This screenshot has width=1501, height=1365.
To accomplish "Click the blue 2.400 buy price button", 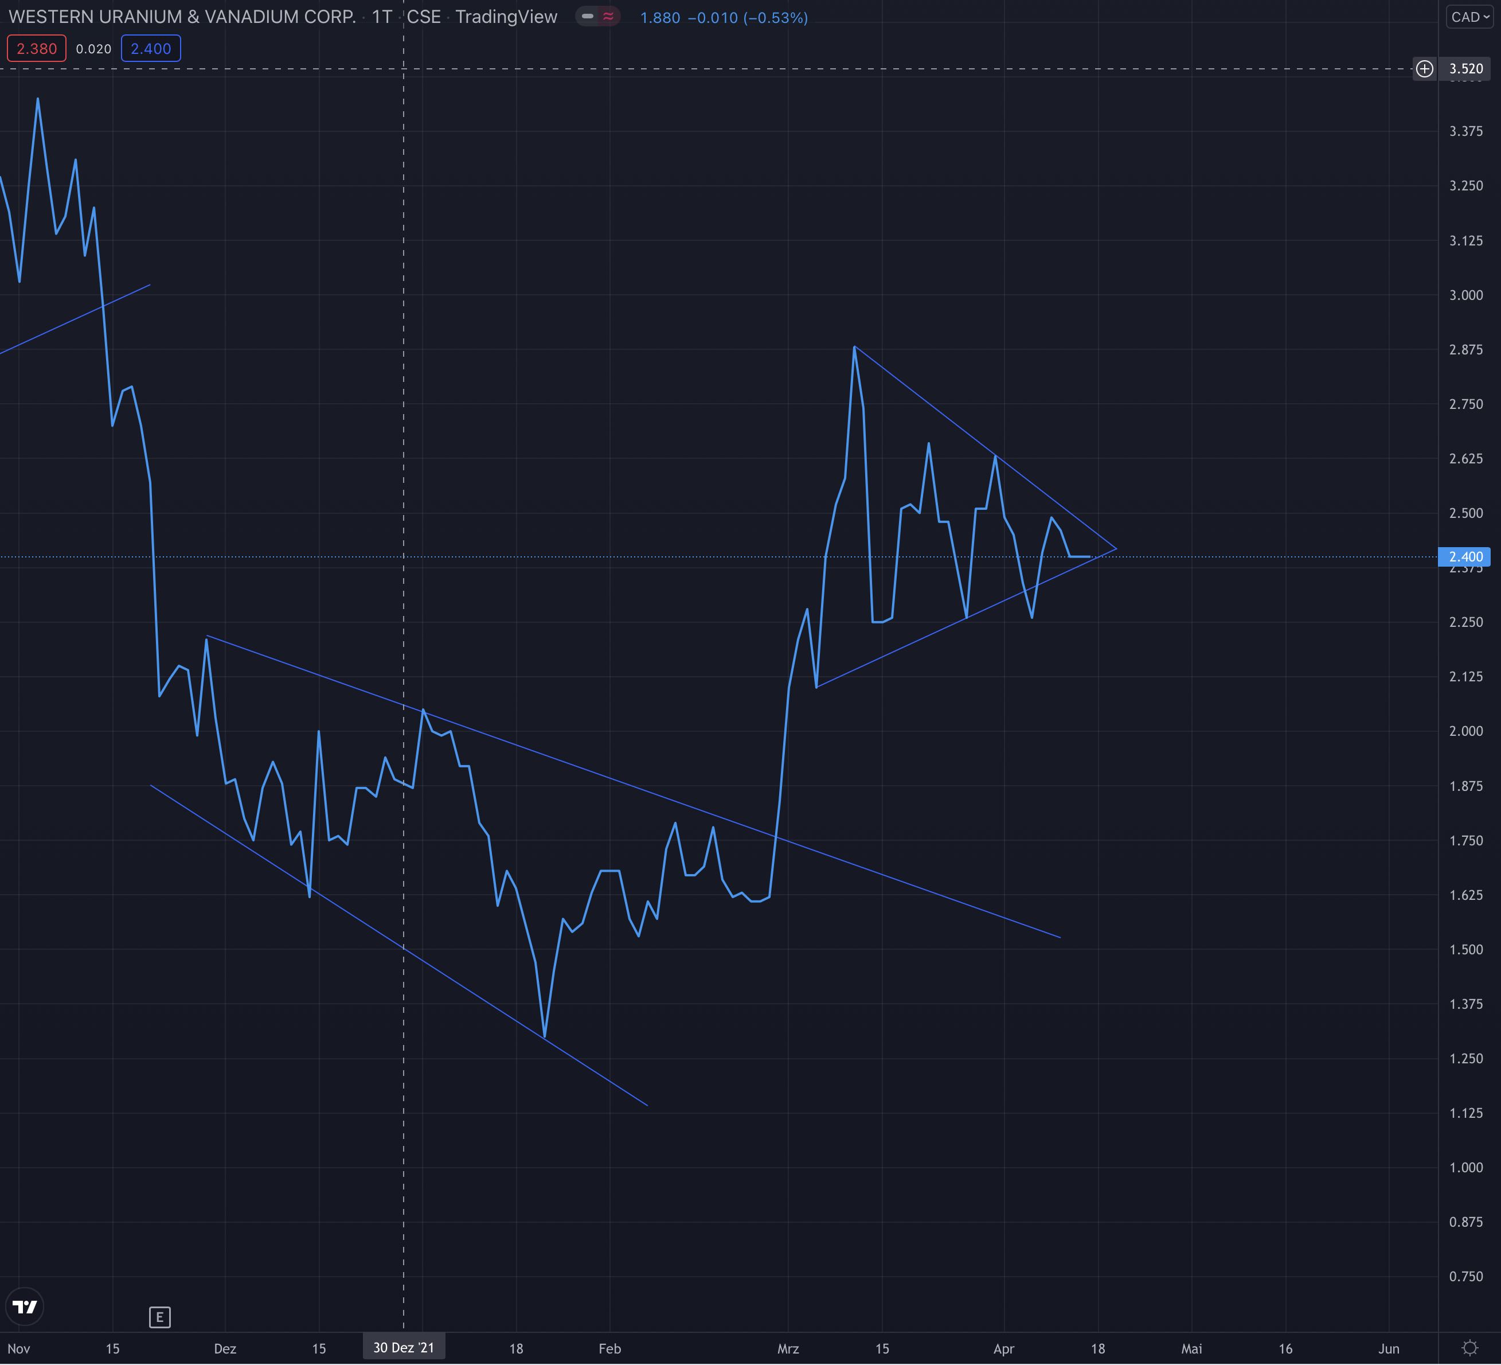I will (x=150, y=48).
